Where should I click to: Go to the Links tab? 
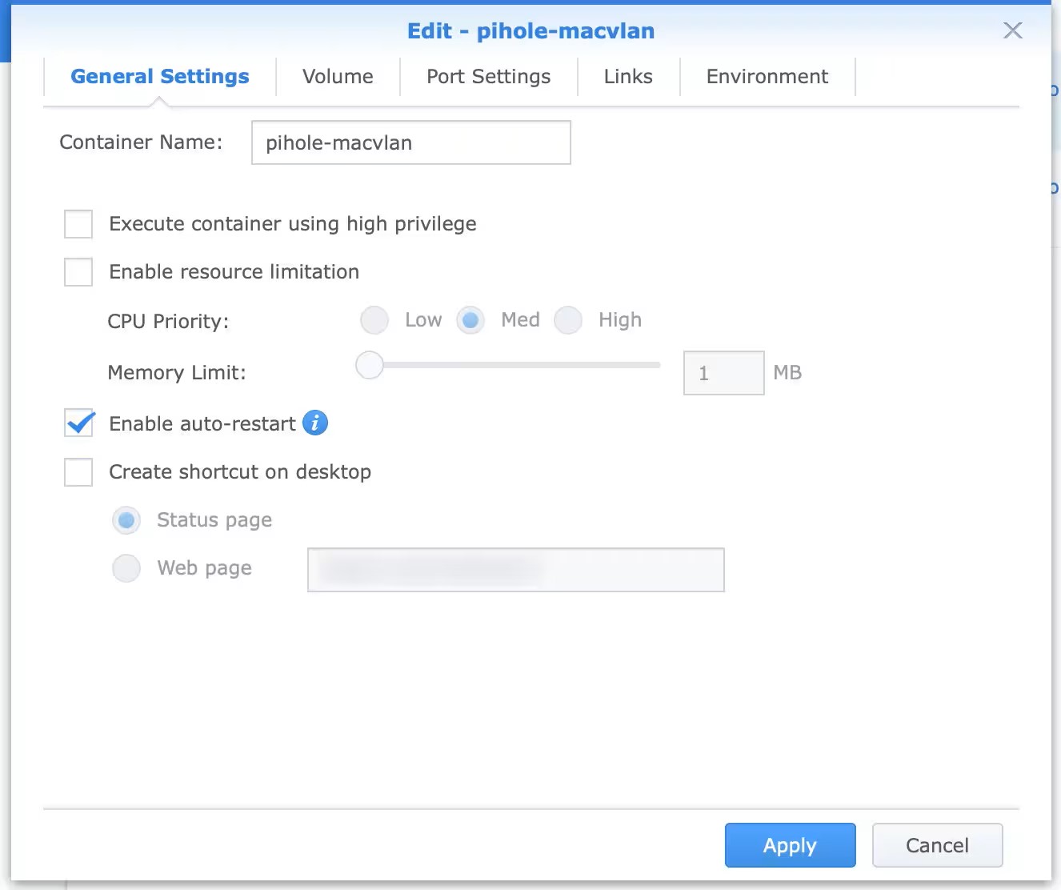[628, 77]
